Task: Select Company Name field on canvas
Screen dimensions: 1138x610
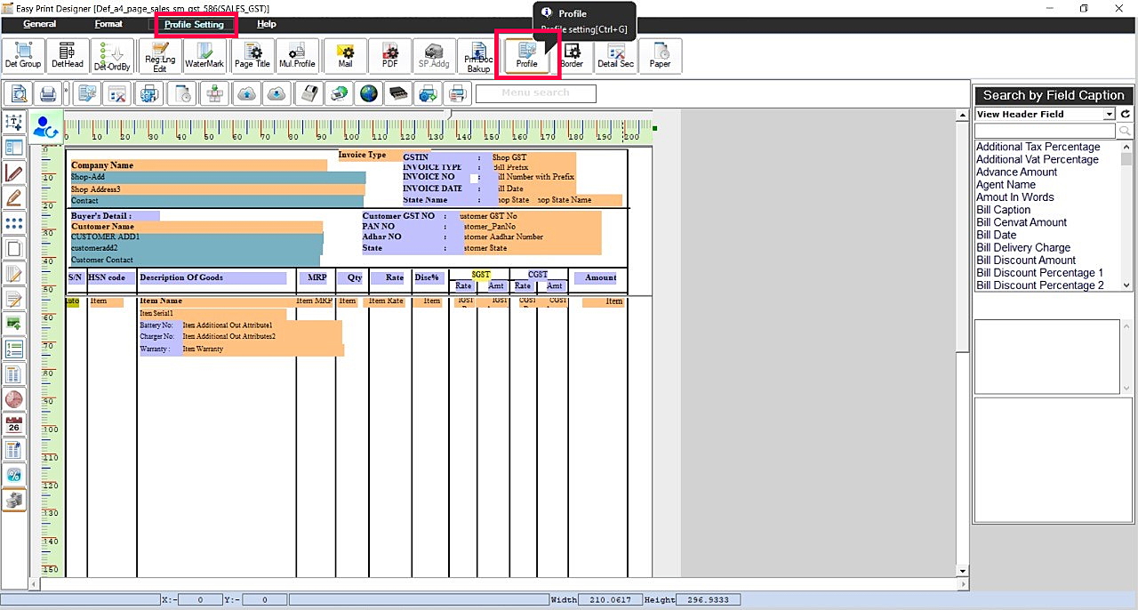Action: tap(198, 165)
